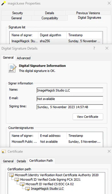The height and width of the screenshot is (194, 112).
Task: Select Microsoft Identity Verification Root Certificate Authority 2020
Action: click(57, 175)
